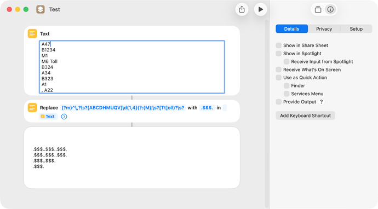Viewport: 378px width, 209px height.
Task: Toggle Use as Quick Action
Action: (279, 78)
